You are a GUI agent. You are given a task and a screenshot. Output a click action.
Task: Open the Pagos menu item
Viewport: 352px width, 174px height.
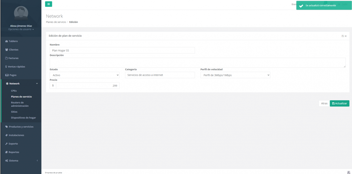point(21,75)
